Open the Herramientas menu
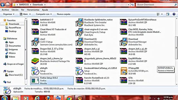The height and width of the screenshot is (100, 178). click(x=33, y=10)
